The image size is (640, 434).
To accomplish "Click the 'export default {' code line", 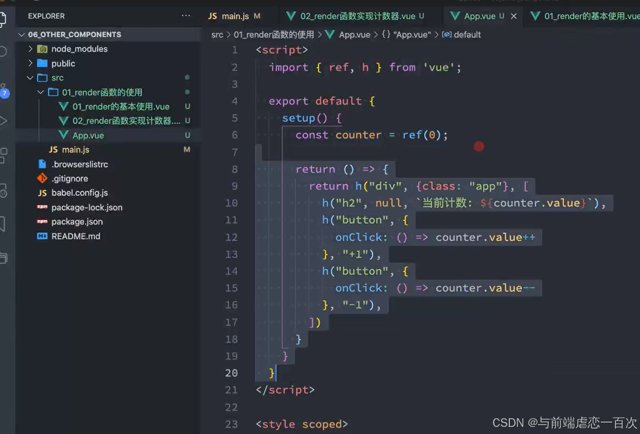I will pyautogui.click(x=322, y=101).
